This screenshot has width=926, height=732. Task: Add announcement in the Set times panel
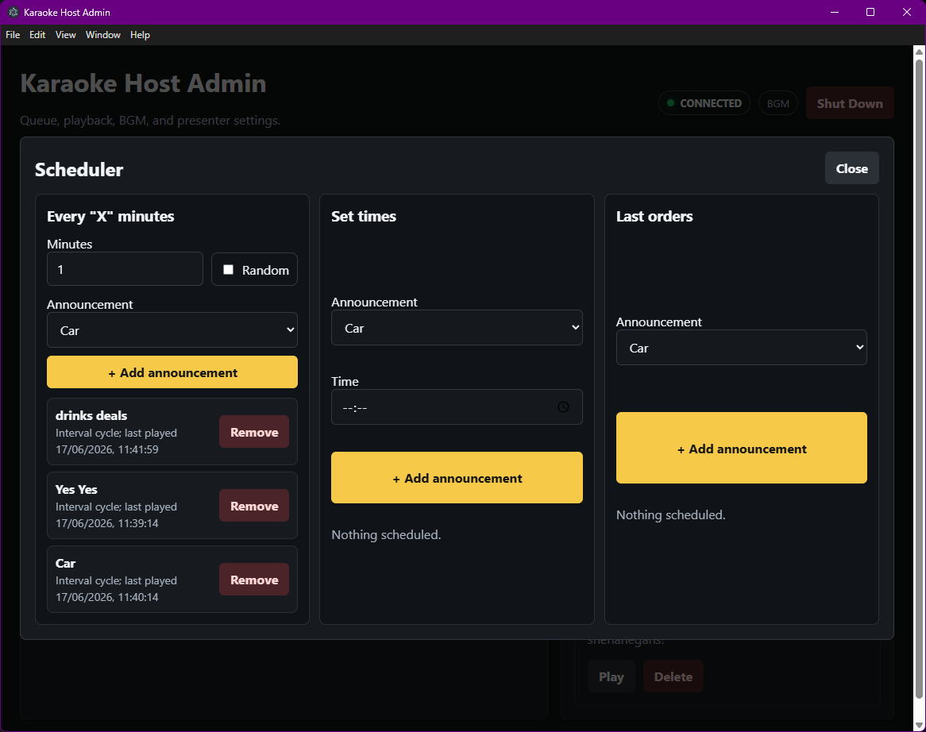[457, 478]
